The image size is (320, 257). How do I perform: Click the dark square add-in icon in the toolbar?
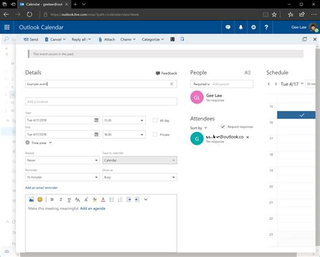point(172,39)
